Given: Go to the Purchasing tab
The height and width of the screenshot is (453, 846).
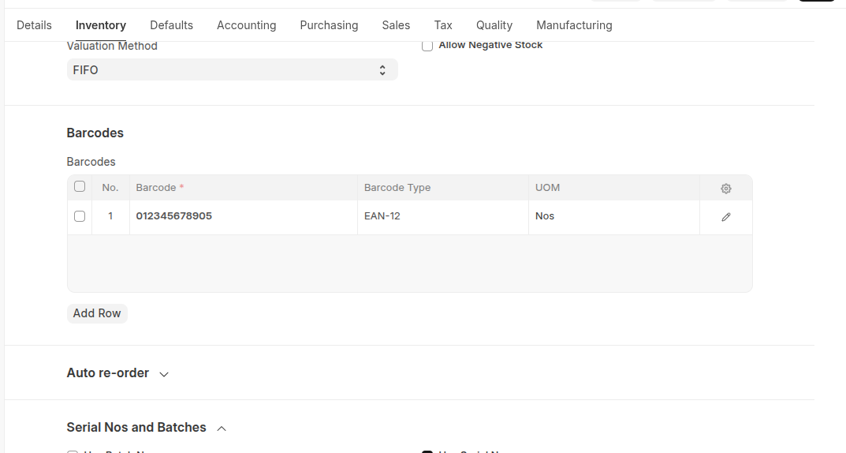Looking at the screenshot, I should (x=329, y=25).
